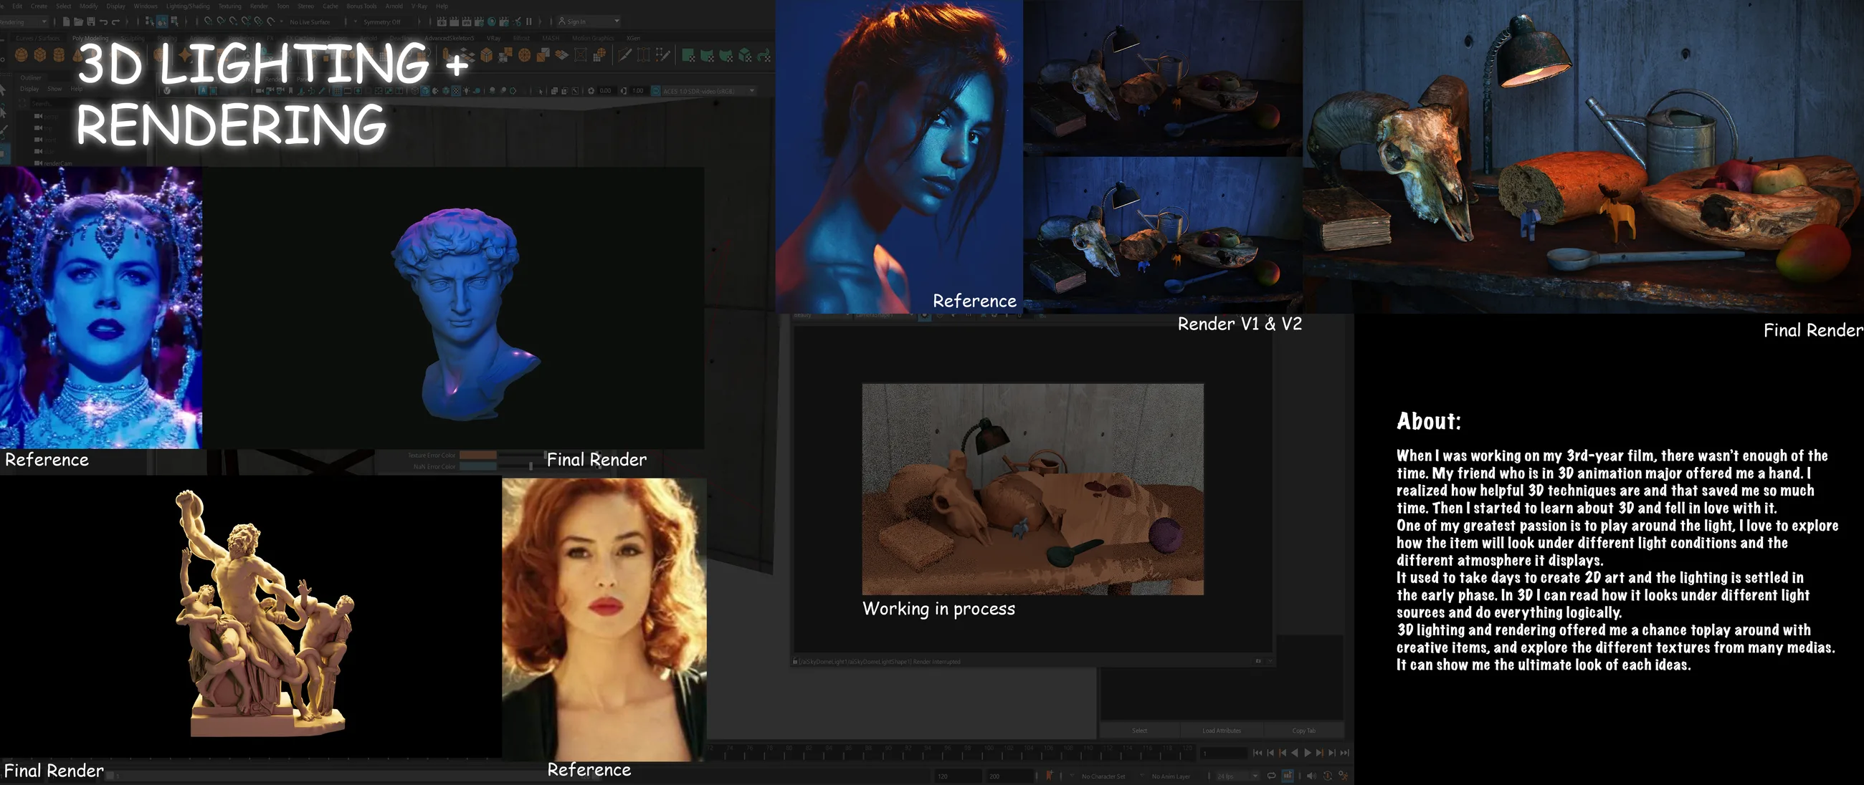The height and width of the screenshot is (785, 1864).
Task: Select the Polygon Sphere shelf icon
Action: [22, 55]
